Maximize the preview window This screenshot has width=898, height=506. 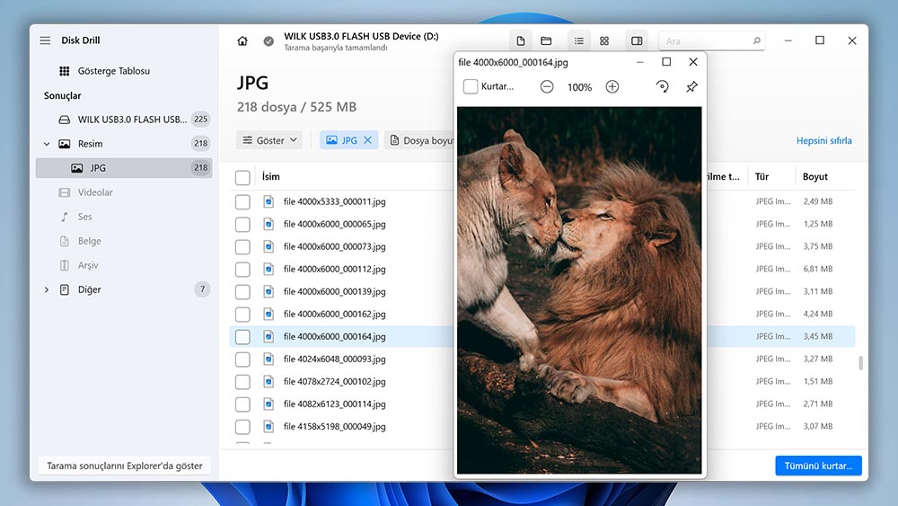(x=666, y=61)
